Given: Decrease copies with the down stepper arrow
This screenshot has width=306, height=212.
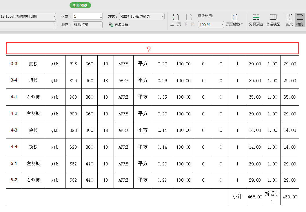Looking at the screenshot, I should [x=101, y=18].
